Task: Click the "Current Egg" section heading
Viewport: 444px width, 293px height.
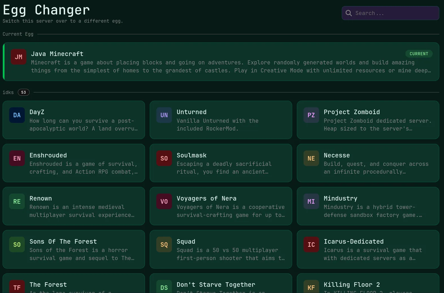Action: (x=18, y=34)
